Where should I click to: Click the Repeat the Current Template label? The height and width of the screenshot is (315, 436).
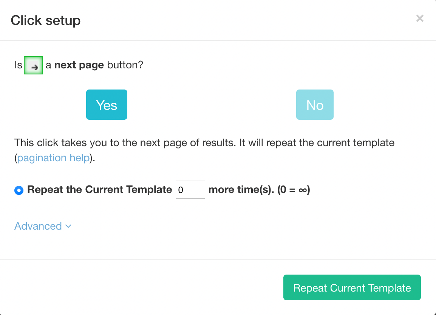tap(99, 190)
